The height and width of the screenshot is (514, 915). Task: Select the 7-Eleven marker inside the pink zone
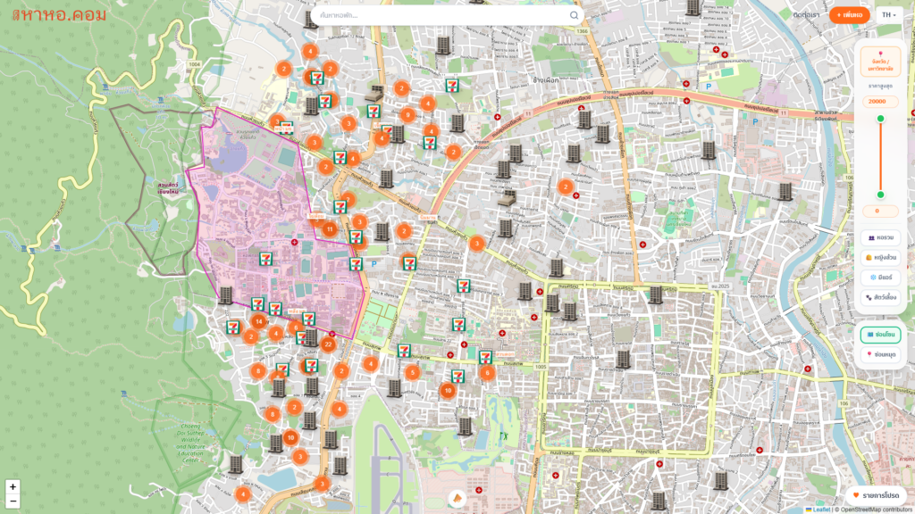pos(265,258)
